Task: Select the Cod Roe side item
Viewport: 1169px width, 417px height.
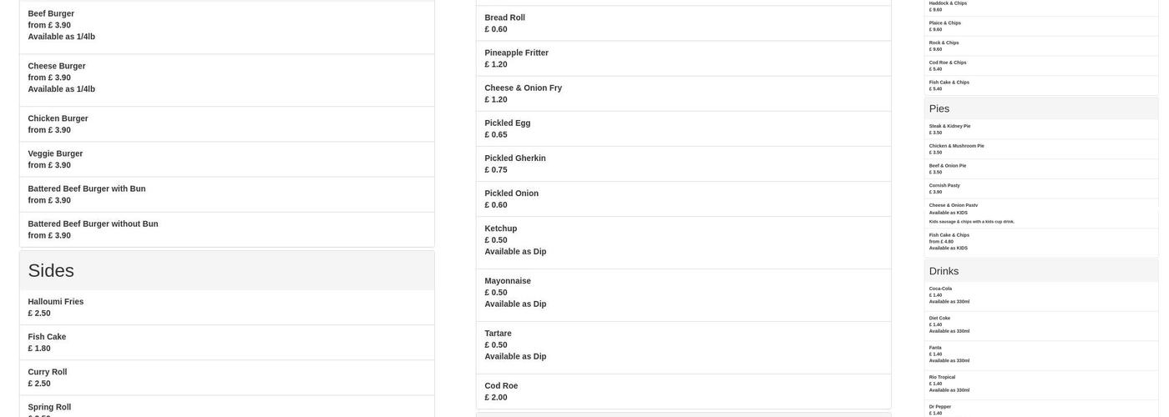Action: coord(501,386)
